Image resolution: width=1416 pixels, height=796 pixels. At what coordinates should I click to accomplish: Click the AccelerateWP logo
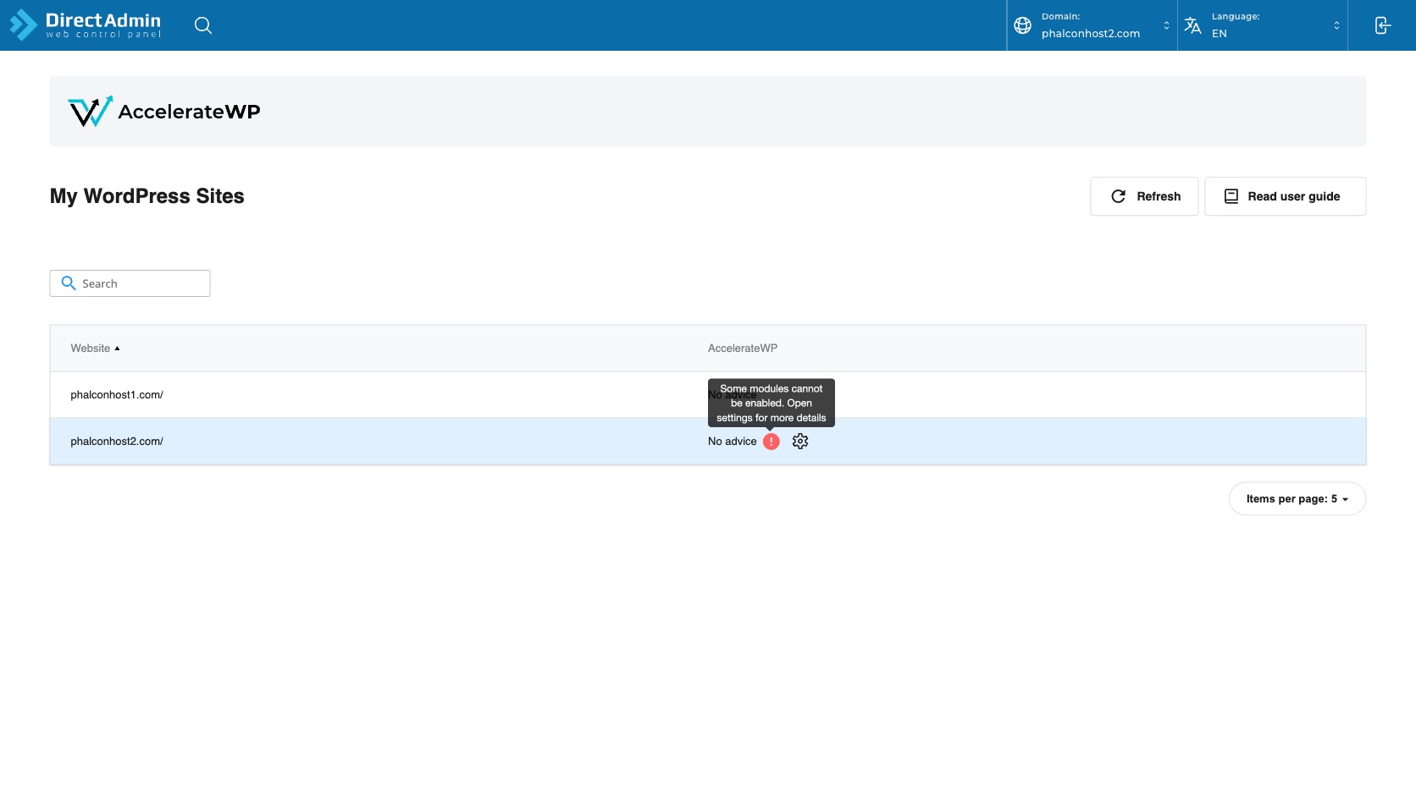coord(164,111)
